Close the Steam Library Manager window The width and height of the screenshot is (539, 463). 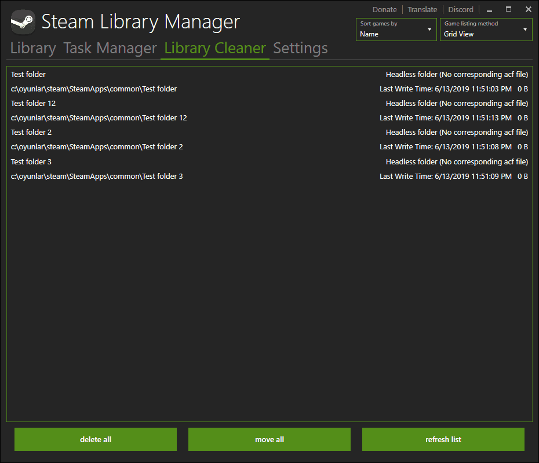(529, 9)
